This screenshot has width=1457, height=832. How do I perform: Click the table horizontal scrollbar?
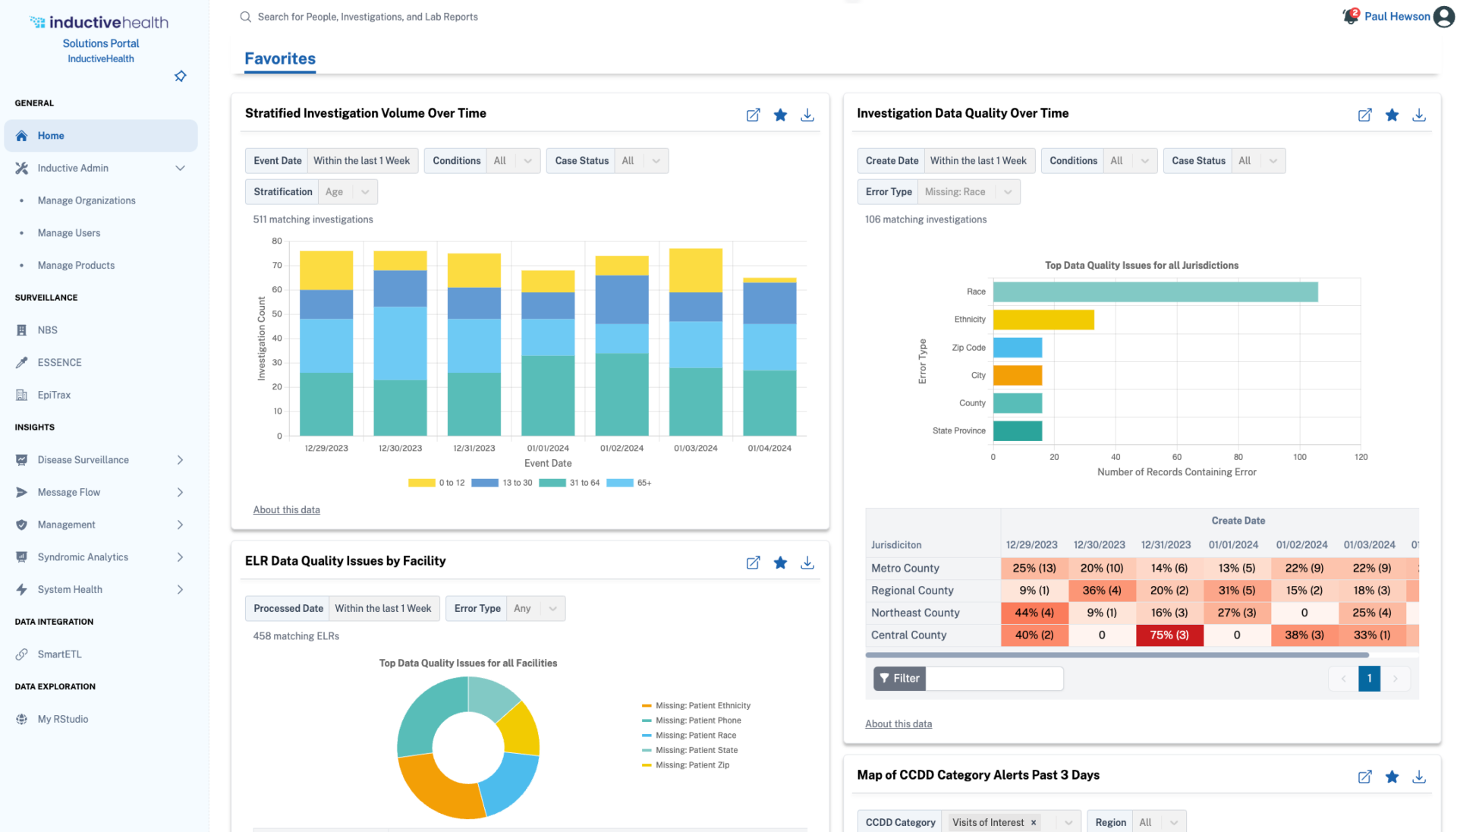point(1117,655)
